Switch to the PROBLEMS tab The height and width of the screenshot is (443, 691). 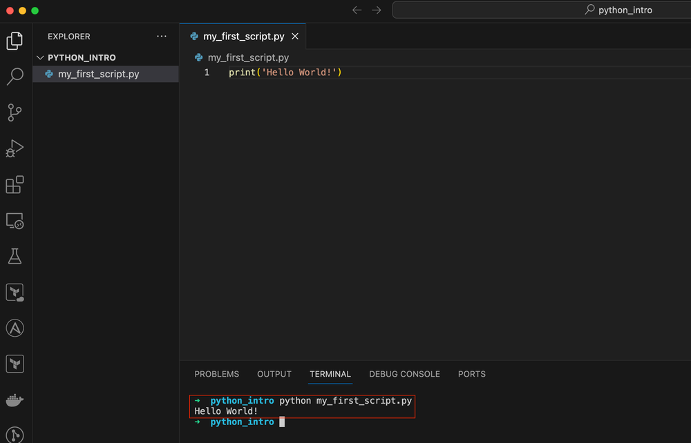coord(216,374)
